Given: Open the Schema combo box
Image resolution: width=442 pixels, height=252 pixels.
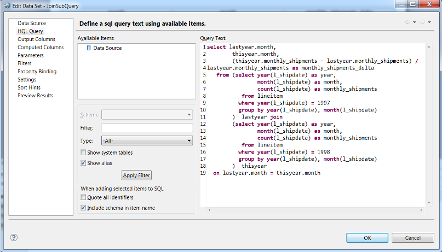Looking at the screenshot, I should pyautogui.click(x=147, y=115).
